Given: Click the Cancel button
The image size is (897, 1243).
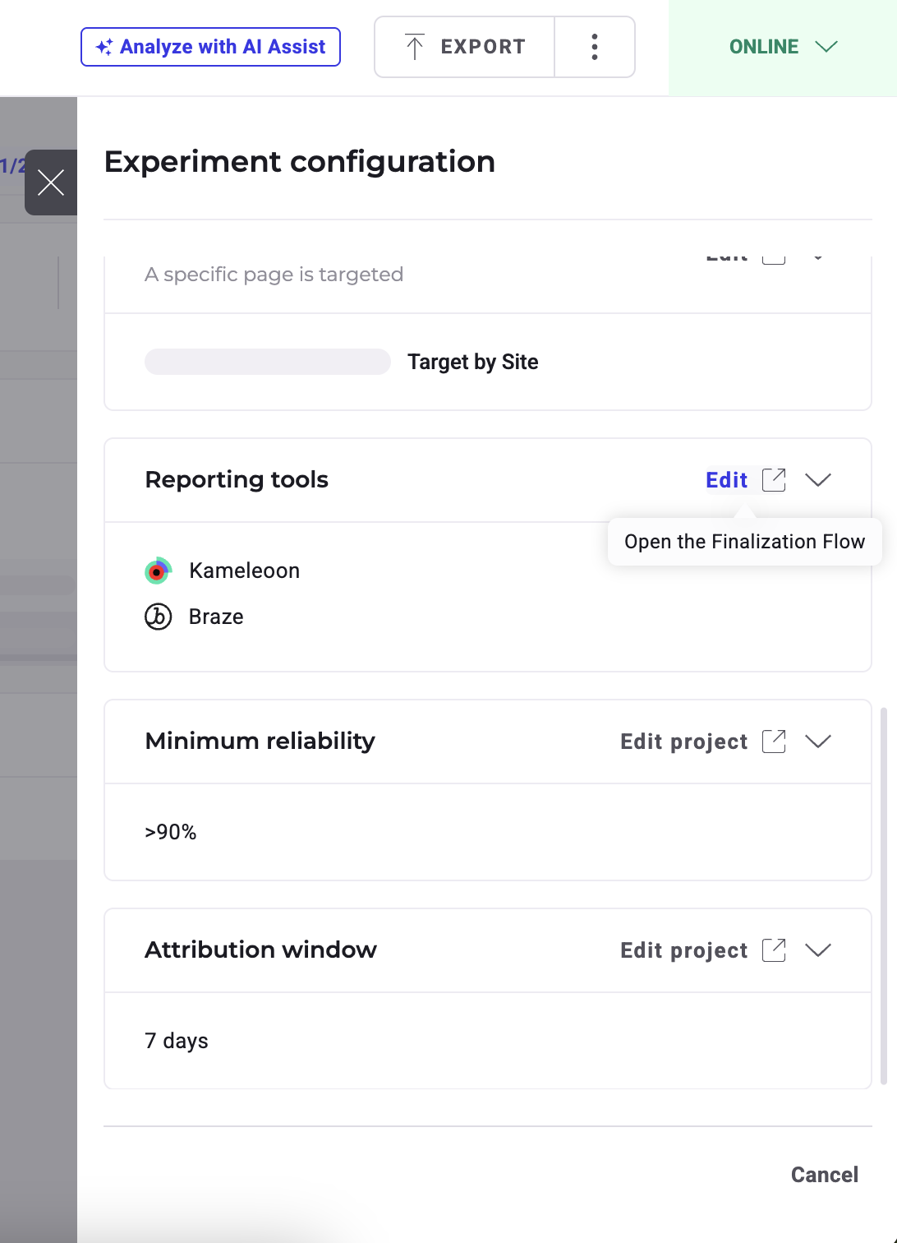Looking at the screenshot, I should 824,1175.
